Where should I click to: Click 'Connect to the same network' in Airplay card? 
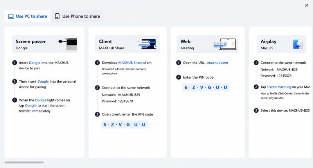(x=283, y=63)
